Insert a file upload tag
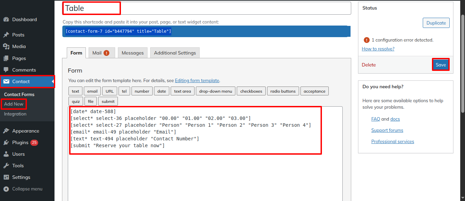The width and height of the screenshot is (465, 201). 91,101
